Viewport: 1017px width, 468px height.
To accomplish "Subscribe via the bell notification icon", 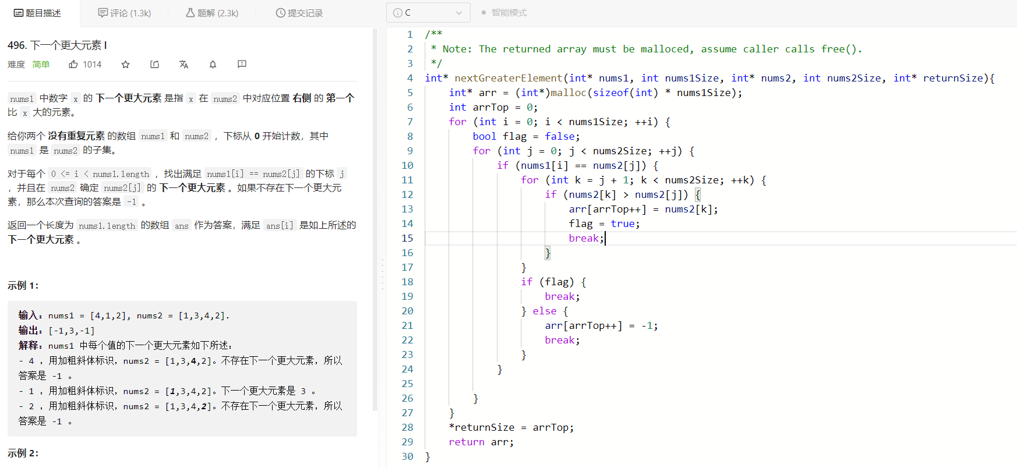I will click(213, 64).
